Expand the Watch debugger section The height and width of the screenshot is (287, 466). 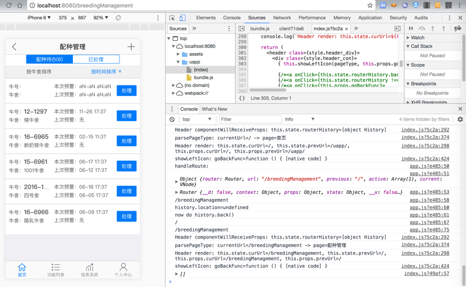tap(416, 38)
